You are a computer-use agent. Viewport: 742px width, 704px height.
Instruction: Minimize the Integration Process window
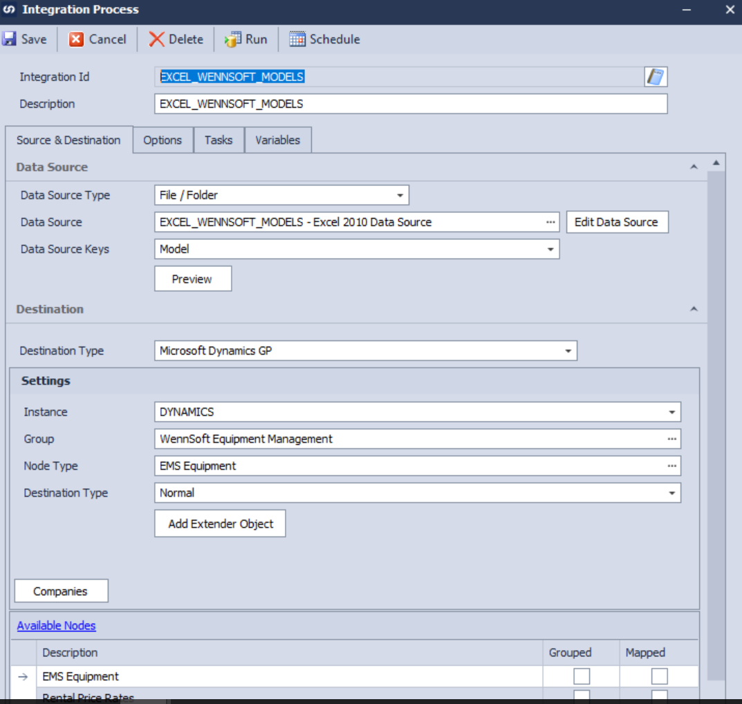click(687, 10)
